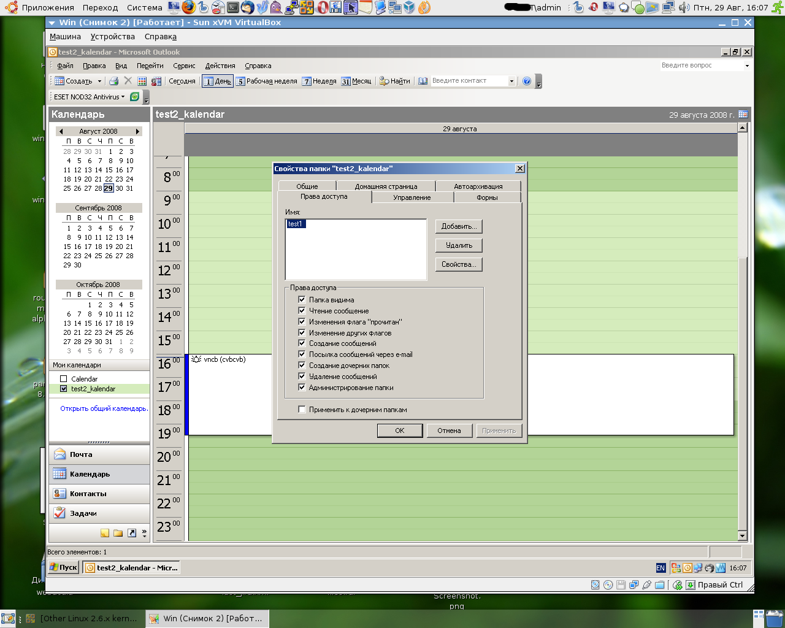
Task: Open the Почта mail pane
Action: pos(99,454)
